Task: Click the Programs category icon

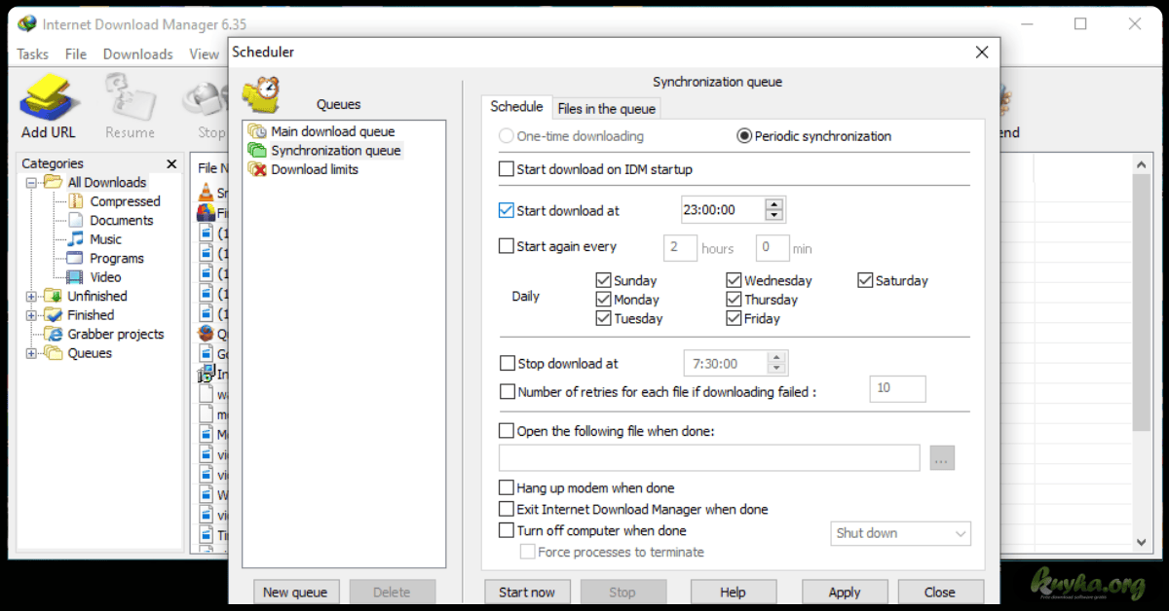Action: click(76, 258)
